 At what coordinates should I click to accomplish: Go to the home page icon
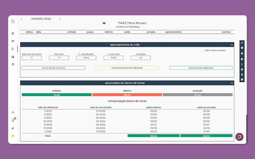[13, 33]
